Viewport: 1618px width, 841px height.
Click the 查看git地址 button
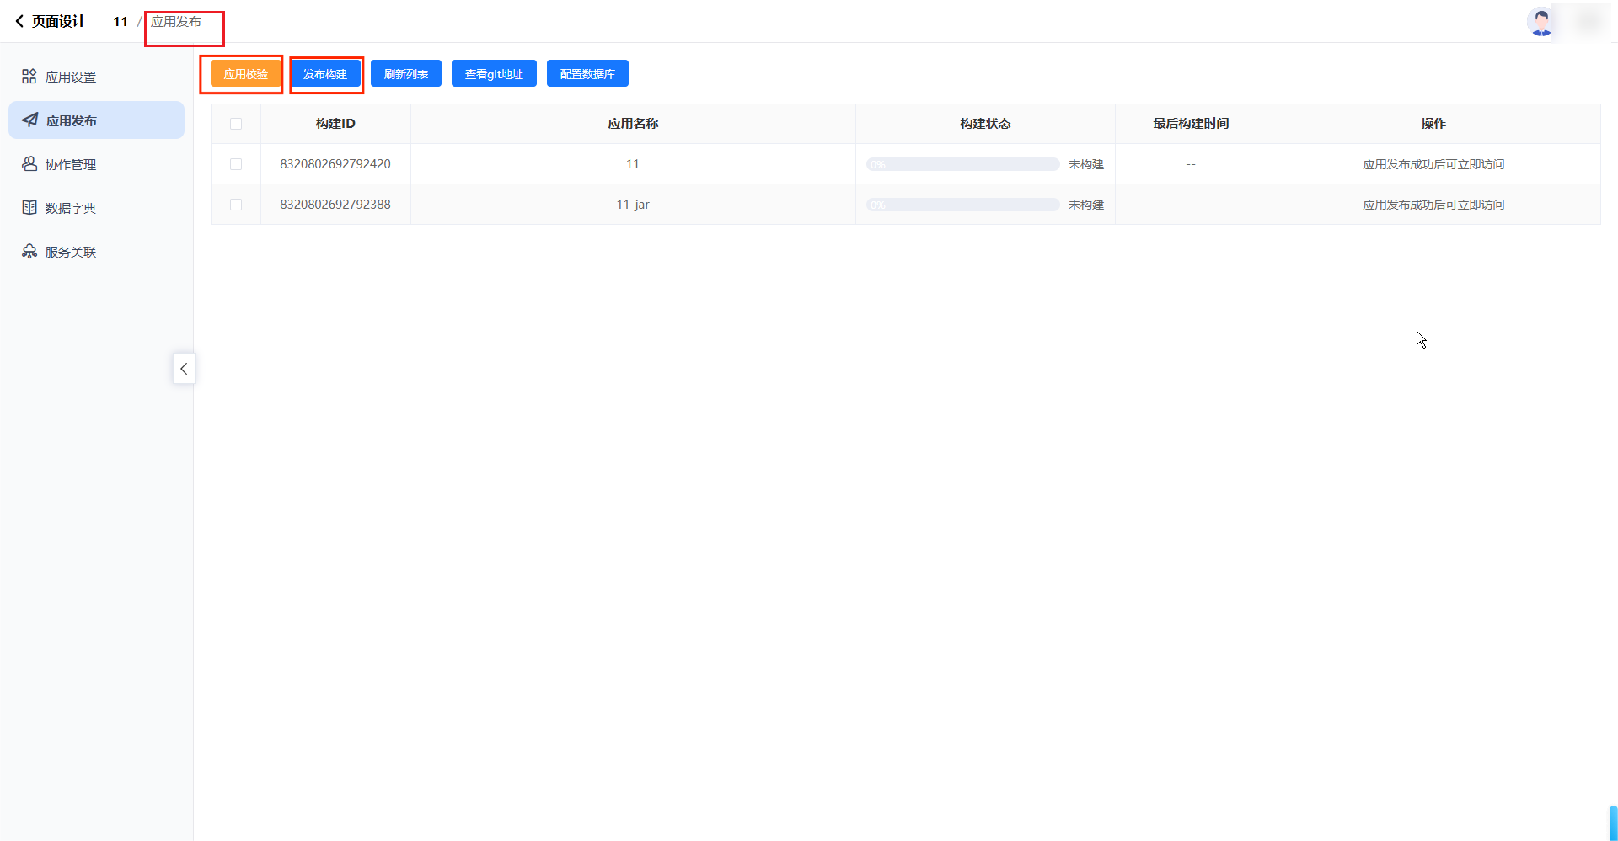point(494,74)
